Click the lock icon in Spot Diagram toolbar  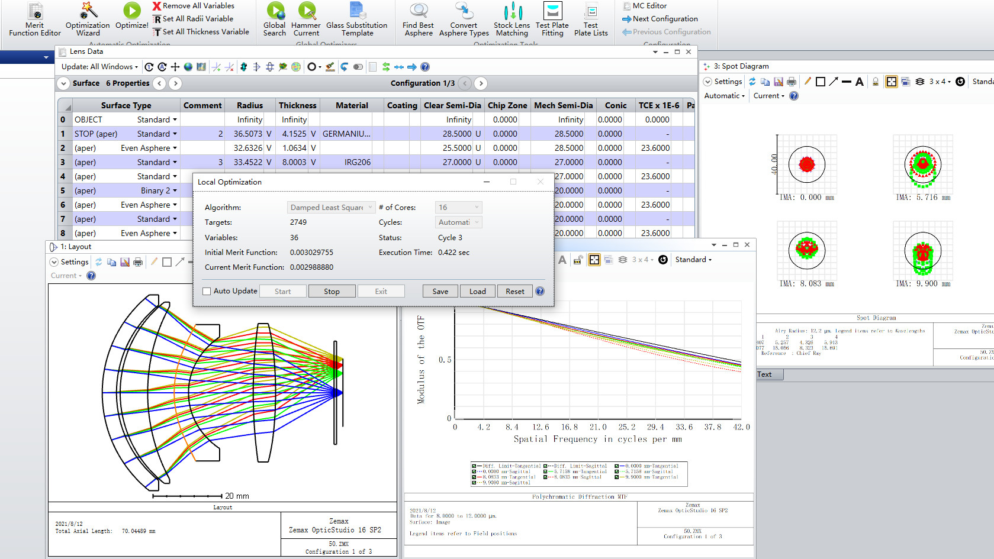click(876, 82)
